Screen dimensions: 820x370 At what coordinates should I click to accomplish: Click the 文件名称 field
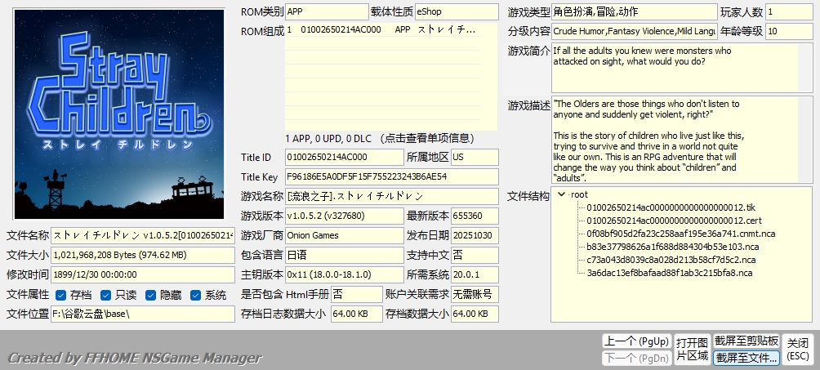(143, 235)
